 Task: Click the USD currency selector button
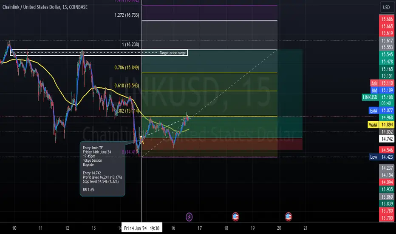(386, 7)
